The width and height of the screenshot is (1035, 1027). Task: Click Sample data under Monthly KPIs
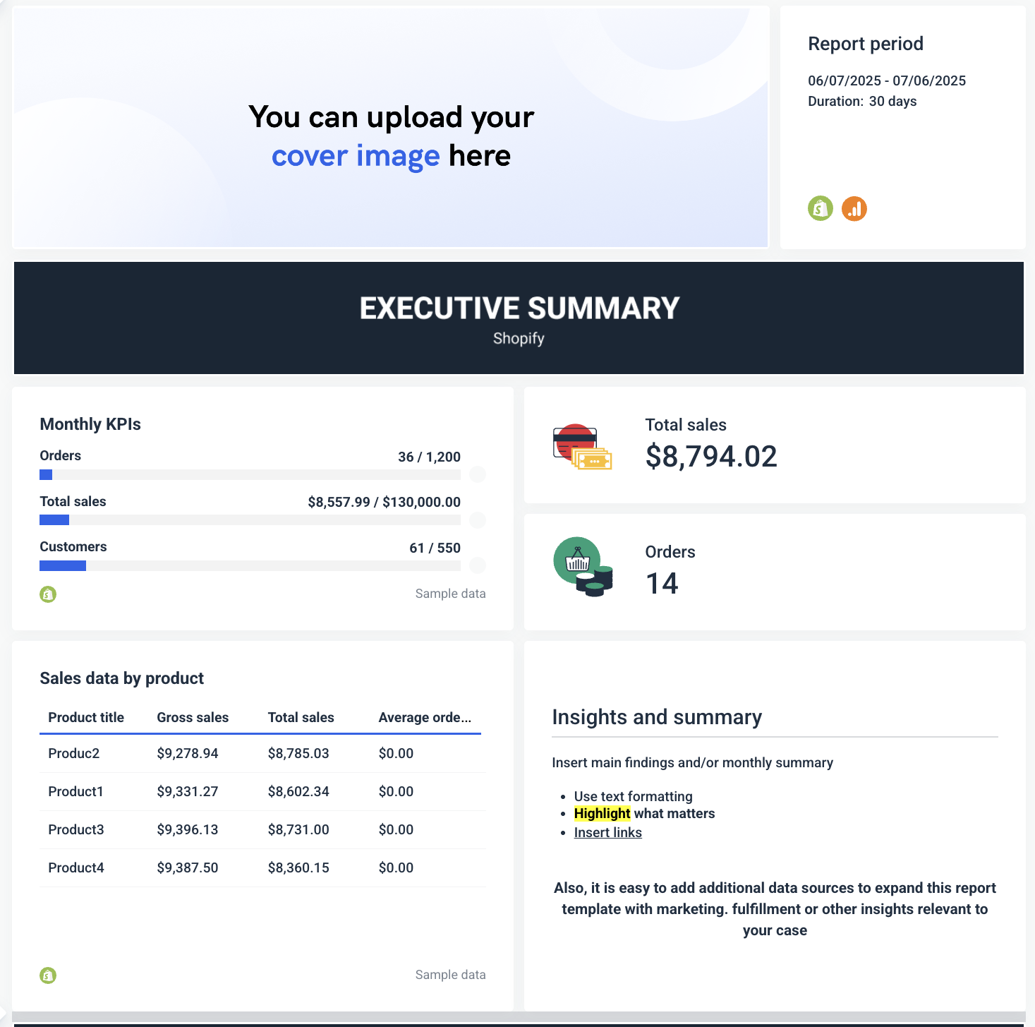click(x=449, y=594)
